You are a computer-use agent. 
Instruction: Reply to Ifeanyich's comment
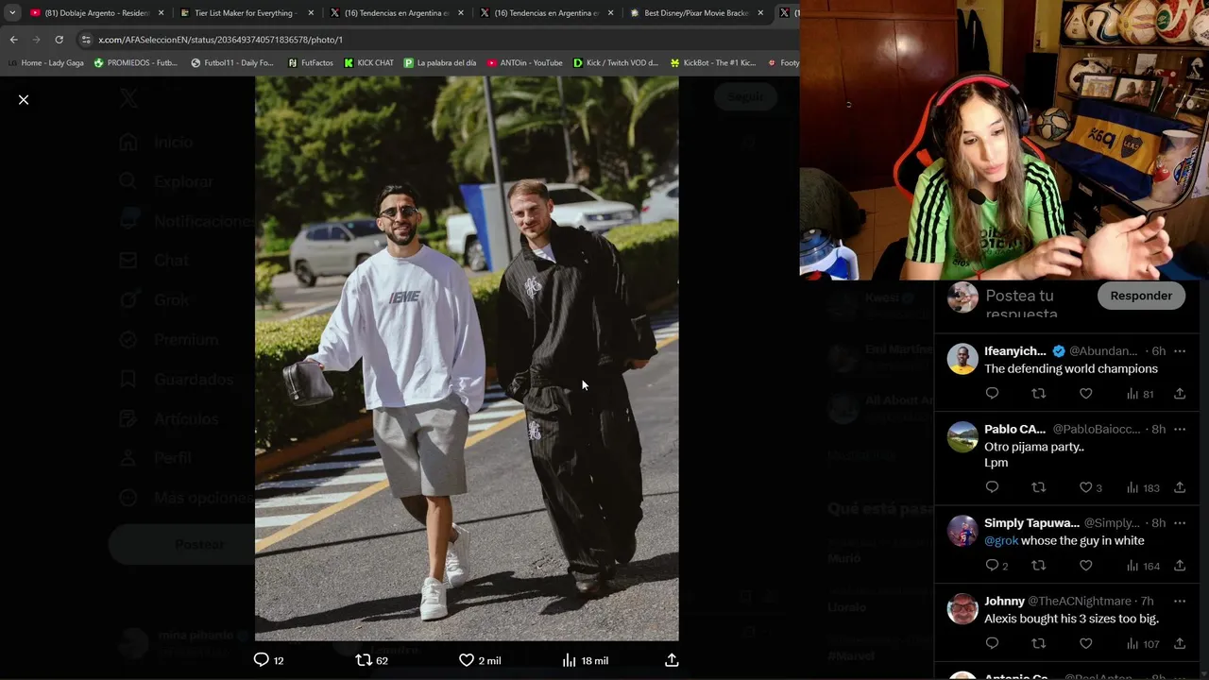click(992, 393)
